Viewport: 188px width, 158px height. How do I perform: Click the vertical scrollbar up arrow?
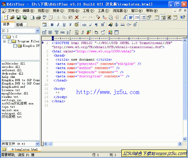(x=185, y=41)
